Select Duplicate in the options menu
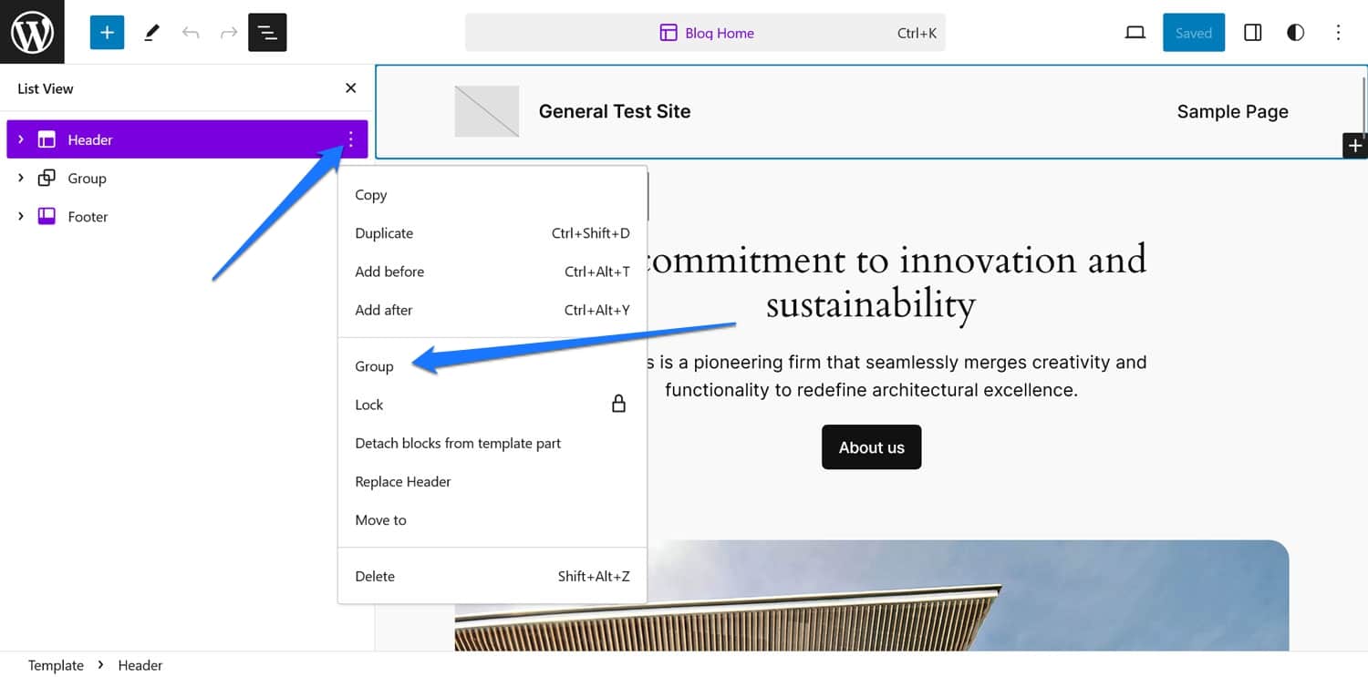Screen dimensions: 1368x677 [384, 233]
